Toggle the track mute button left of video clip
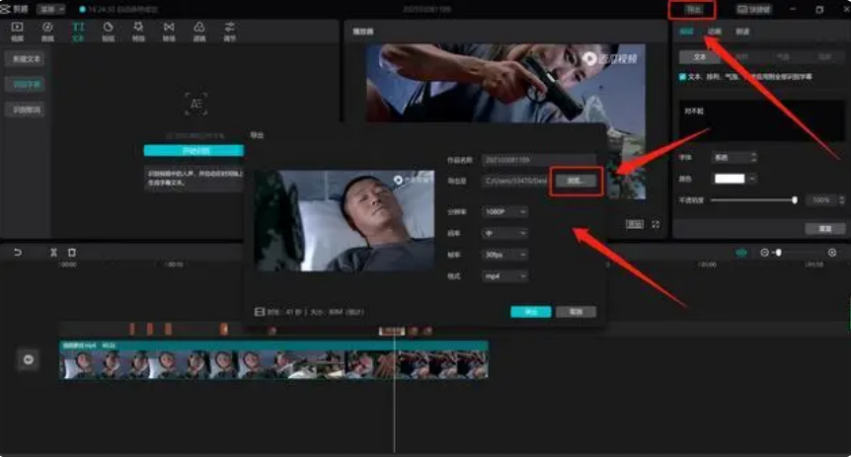The height and width of the screenshot is (457, 851). click(29, 360)
